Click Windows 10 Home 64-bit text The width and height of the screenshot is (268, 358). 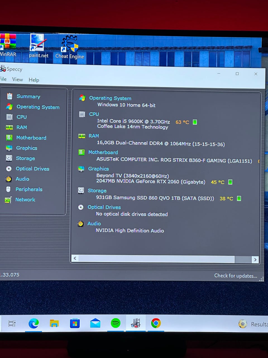click(126, 105)
